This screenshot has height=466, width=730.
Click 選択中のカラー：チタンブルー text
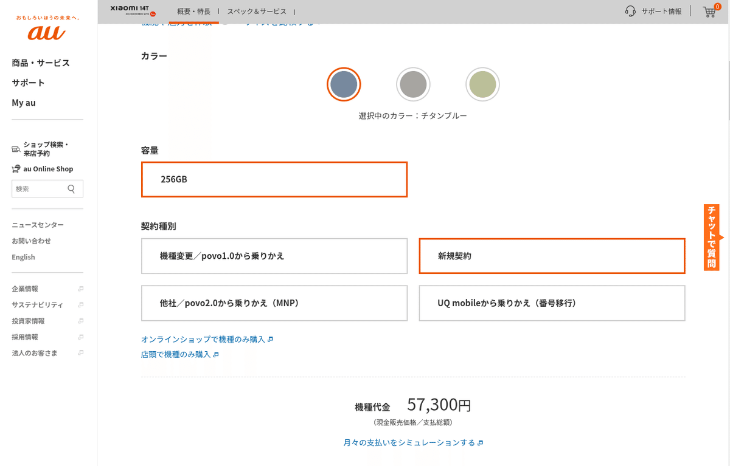[413, 115]
